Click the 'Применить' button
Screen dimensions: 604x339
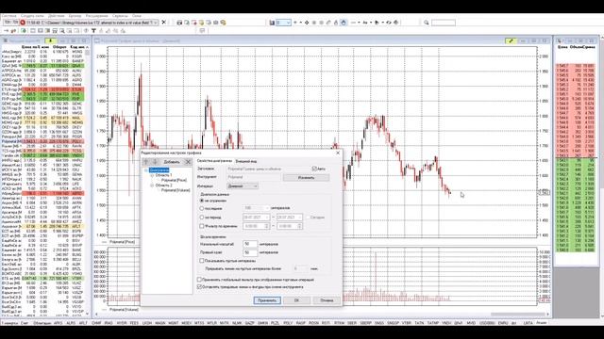point(267,300)
